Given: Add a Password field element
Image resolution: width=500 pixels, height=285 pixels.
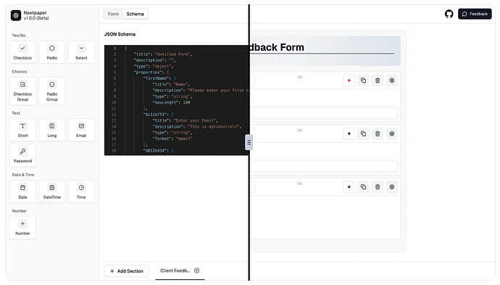Looking at the screenshot, I should pos(22,155).
